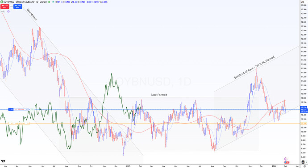This screenshot has height=168, width=308.
Task: Click the 'Mar' label at time axis end
Action: (297, 166)
